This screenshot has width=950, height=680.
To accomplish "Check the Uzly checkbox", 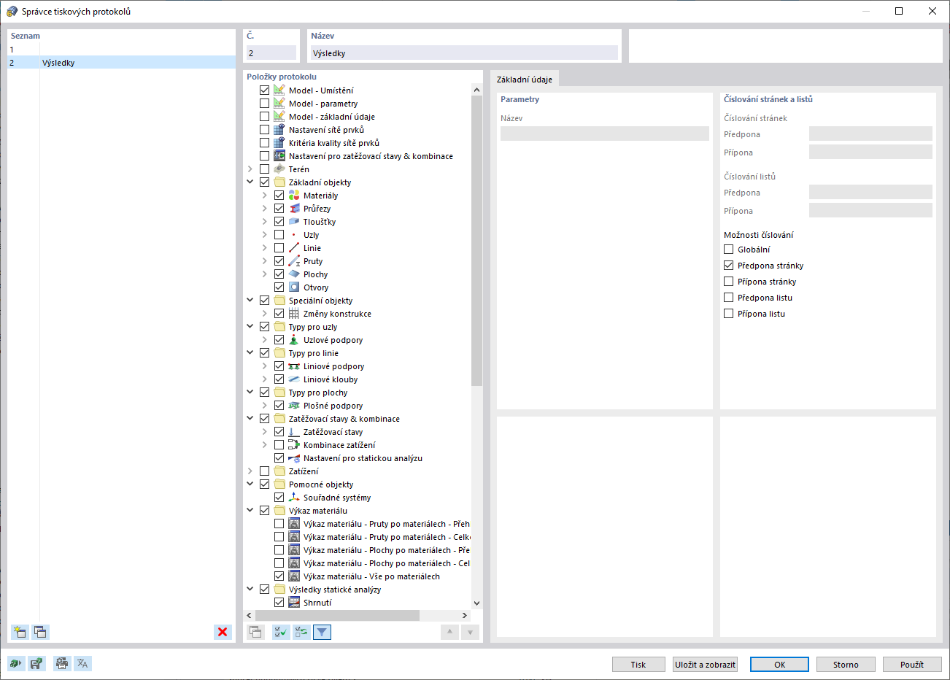I will tap(279, 235).
